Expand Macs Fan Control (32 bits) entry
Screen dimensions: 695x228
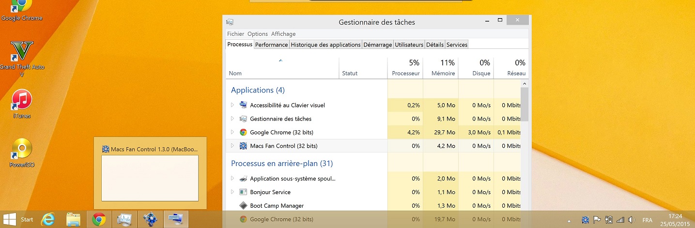click(x=232, y=146)
